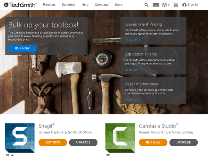Open the globe language selector
Screen dimensions: 208x156
pos(166,5)
